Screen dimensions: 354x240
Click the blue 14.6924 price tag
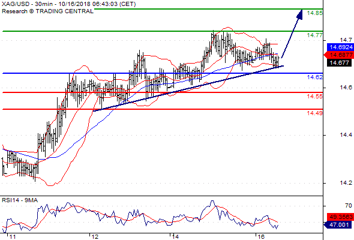click(x=340, y=47)
